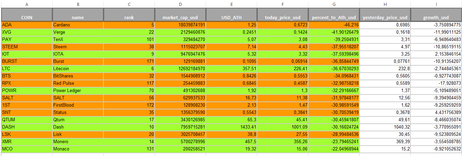Image resolution: width=462 pixels, height=156 pixels.
Task: Click the rank header cell
Action: (x=129, y=15)
